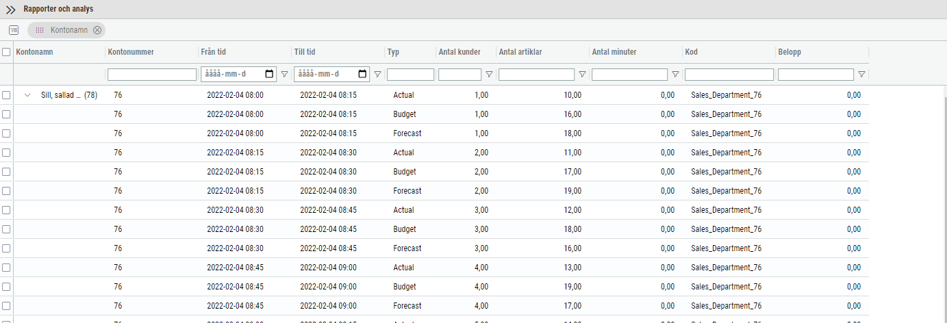The width and height of the screenshot is (947, 323).
Task: Select the Sill, sallad … (78) group label
Action: tap(68, 95)
